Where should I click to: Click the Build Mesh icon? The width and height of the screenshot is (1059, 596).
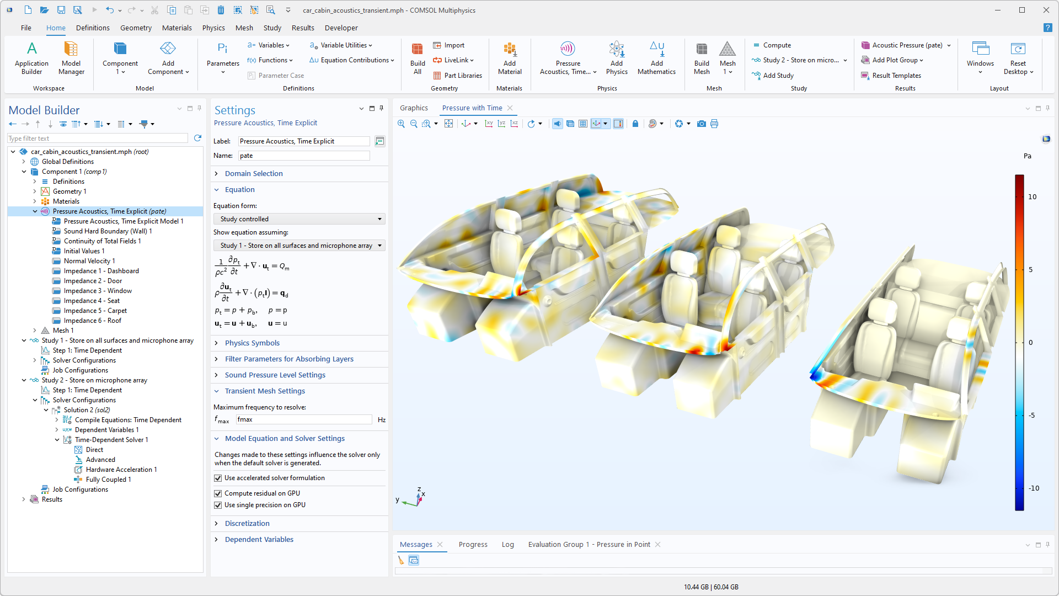tap(702, 58)
